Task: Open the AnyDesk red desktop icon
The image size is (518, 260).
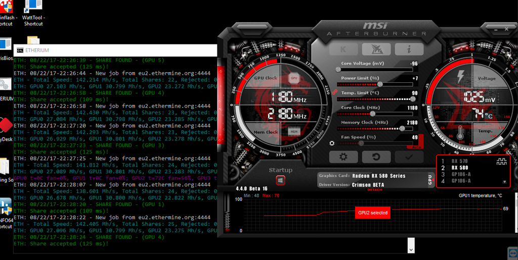Action: [x=5, y=130]
